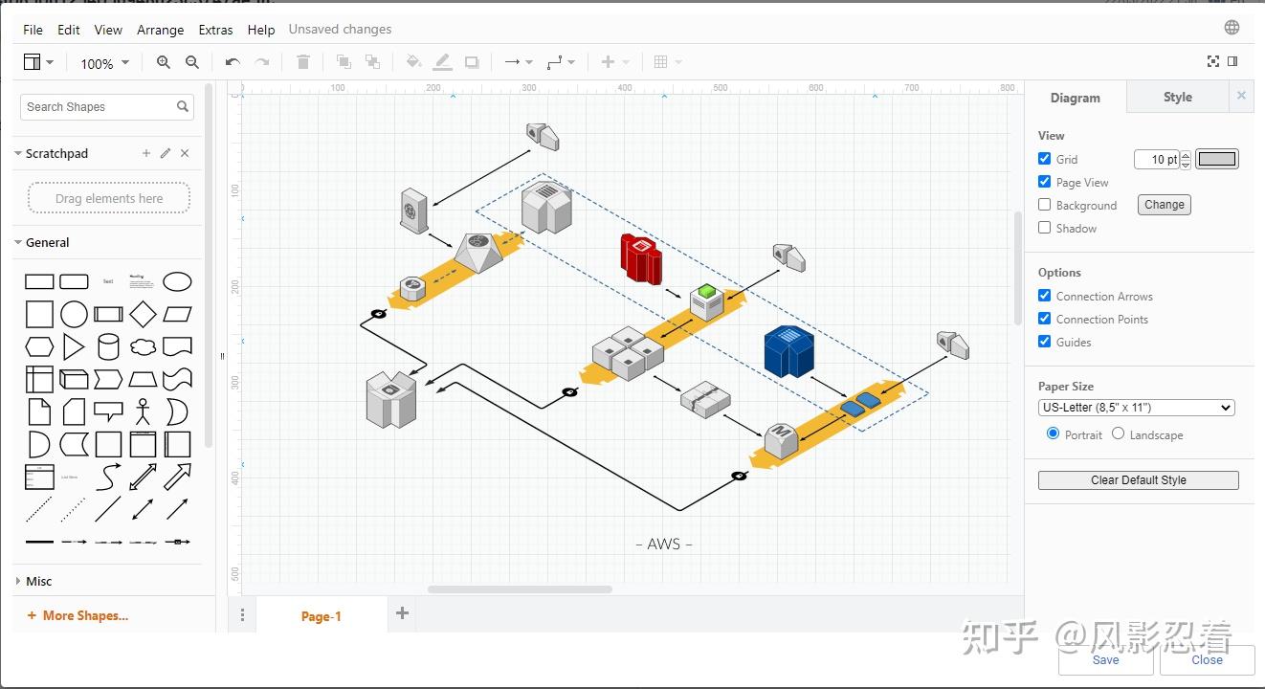Open the fill color bucket tool
This screenshot has width=1265, height=689.
click(413, 62)
